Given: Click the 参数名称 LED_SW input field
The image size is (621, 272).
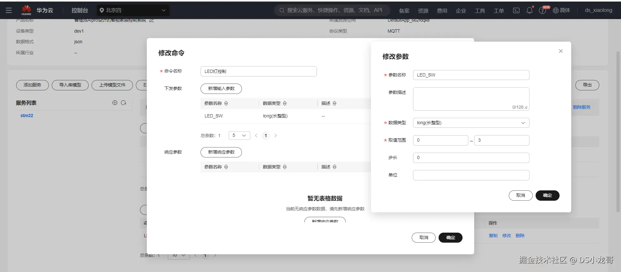Looking at the screenshot, I should pos(471,75).
